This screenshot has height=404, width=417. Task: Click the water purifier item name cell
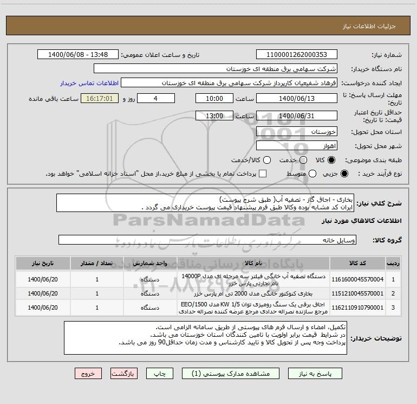[x=253, y=279]
